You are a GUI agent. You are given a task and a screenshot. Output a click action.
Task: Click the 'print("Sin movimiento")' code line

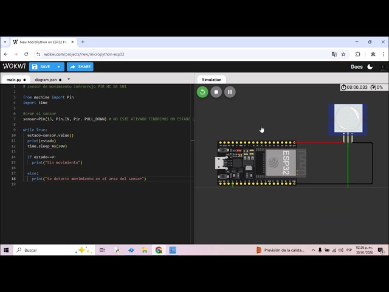point(57,162)
